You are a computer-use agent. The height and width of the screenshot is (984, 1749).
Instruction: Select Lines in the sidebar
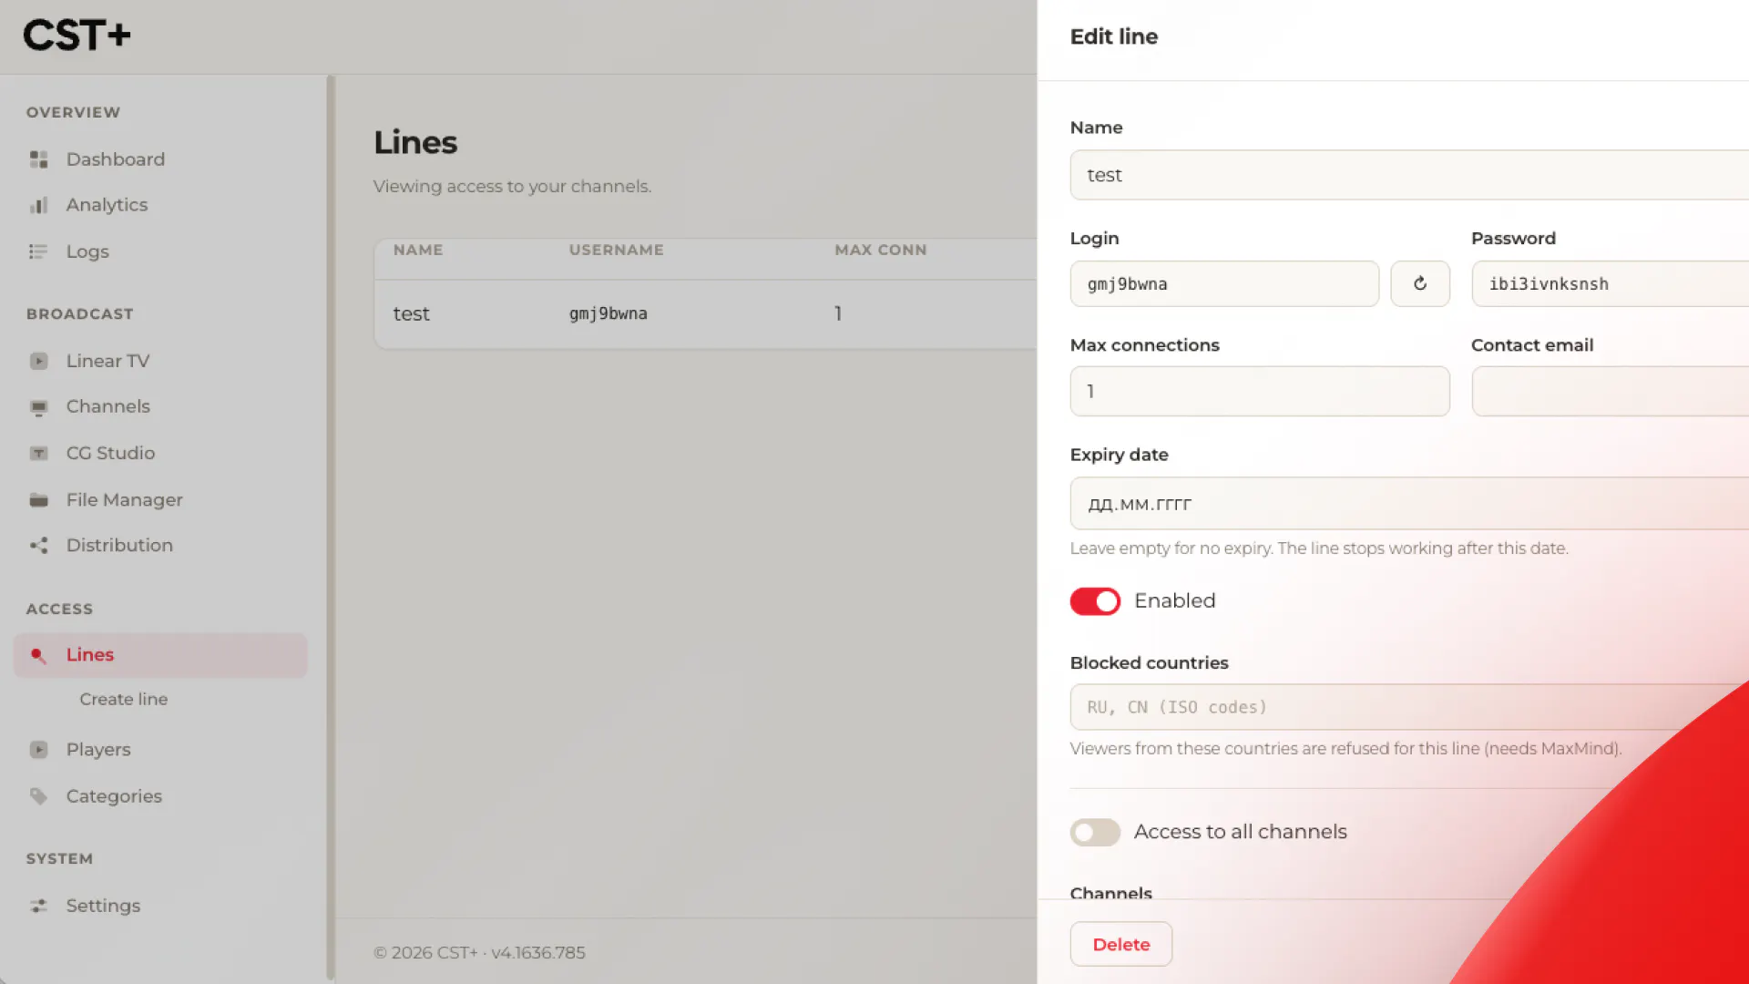point(160,655)
